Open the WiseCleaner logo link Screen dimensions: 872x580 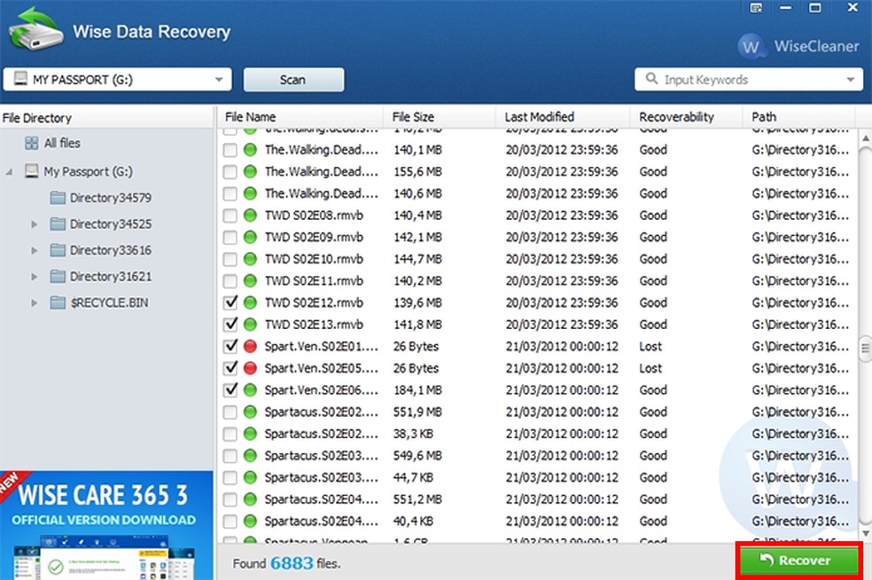[798, 45]
